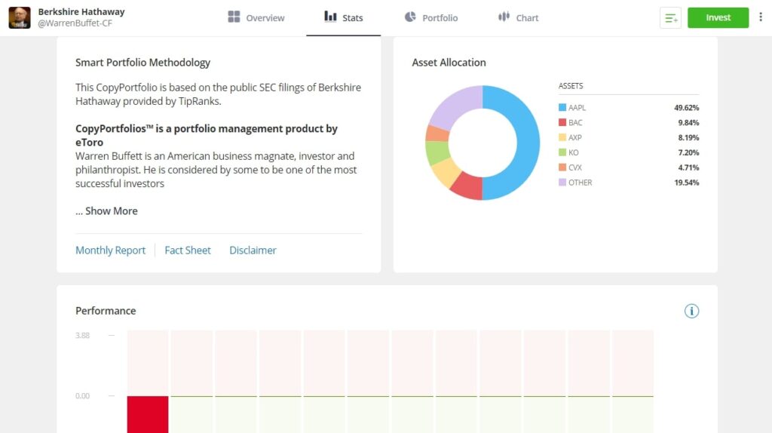Click the red performance bar

point(148,413)
